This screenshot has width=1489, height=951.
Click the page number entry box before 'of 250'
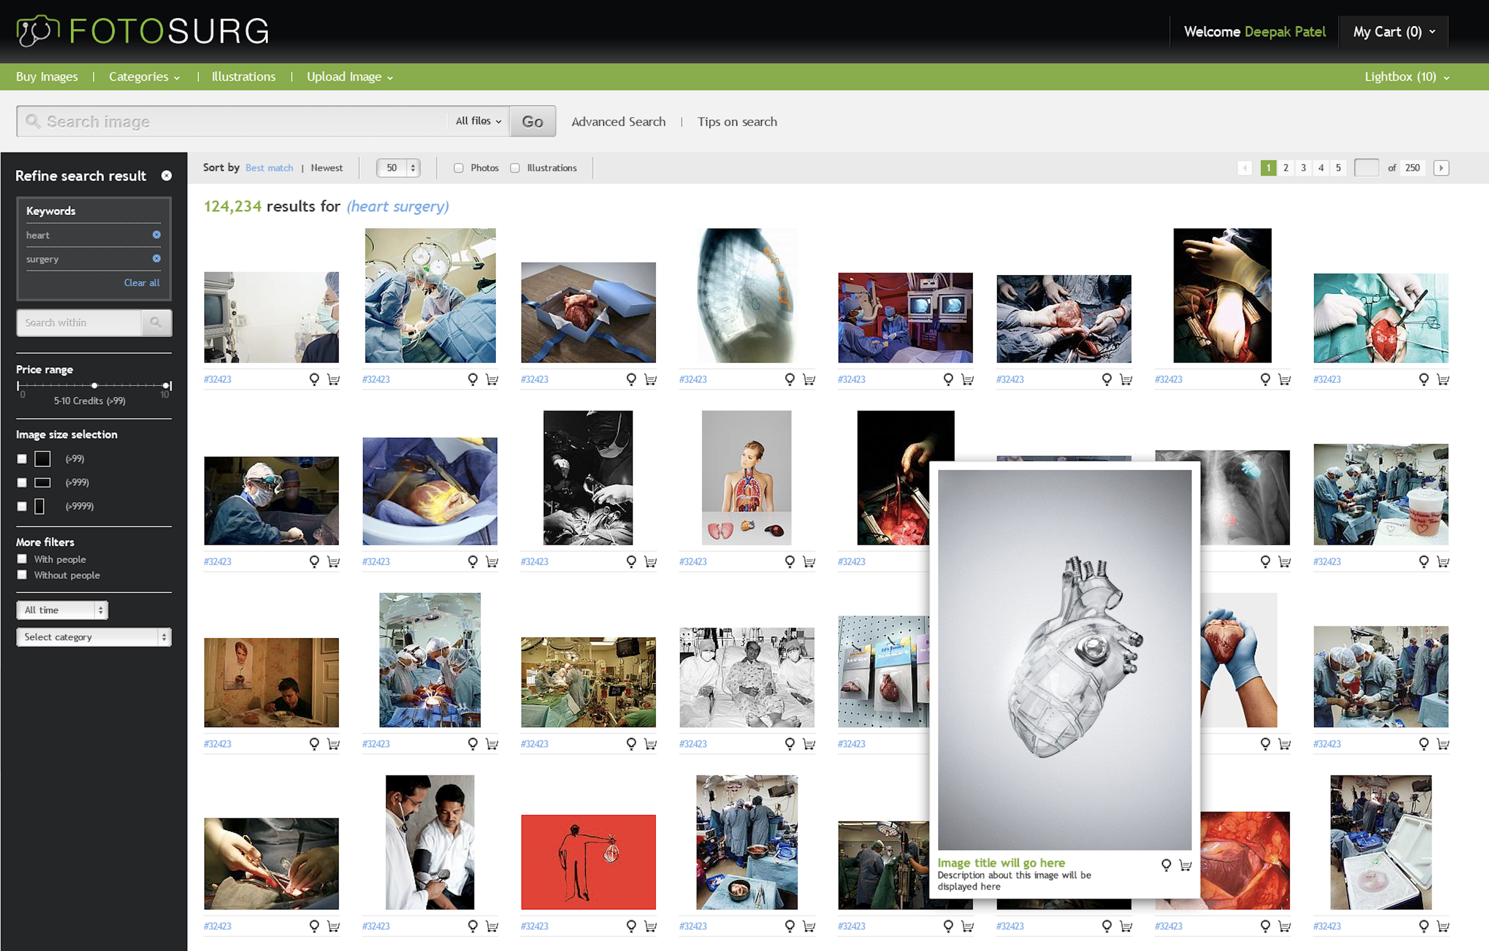click(1366, 167)
